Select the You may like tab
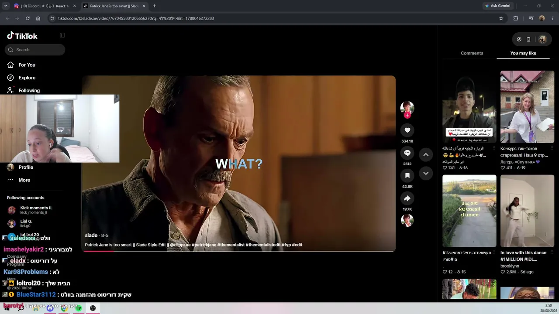Image resolution: width=559 pixels, height=314 pixels. pos(523,53)
